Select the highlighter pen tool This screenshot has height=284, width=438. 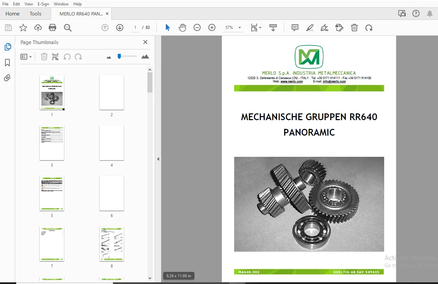(310, 28)
